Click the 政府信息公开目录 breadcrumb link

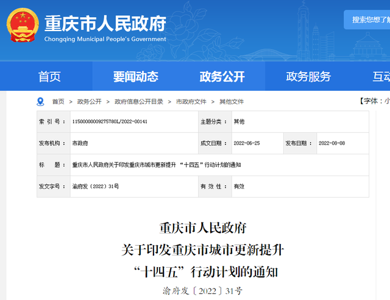click(x=139, y=102)
